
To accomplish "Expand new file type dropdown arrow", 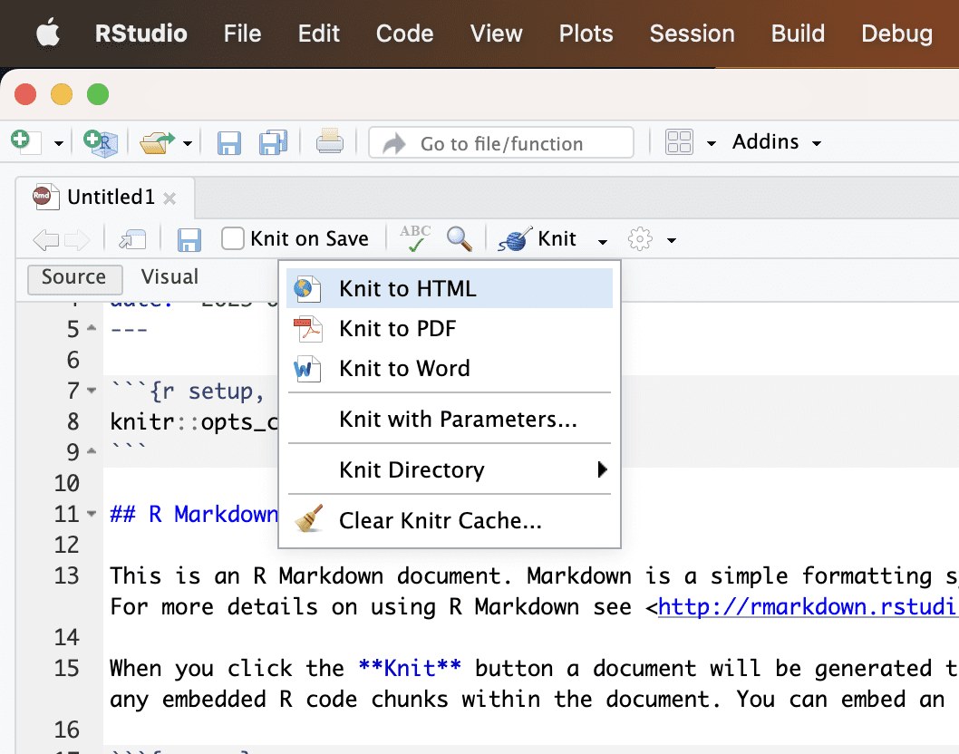I will pyautogui.click(x=59, y=144).
